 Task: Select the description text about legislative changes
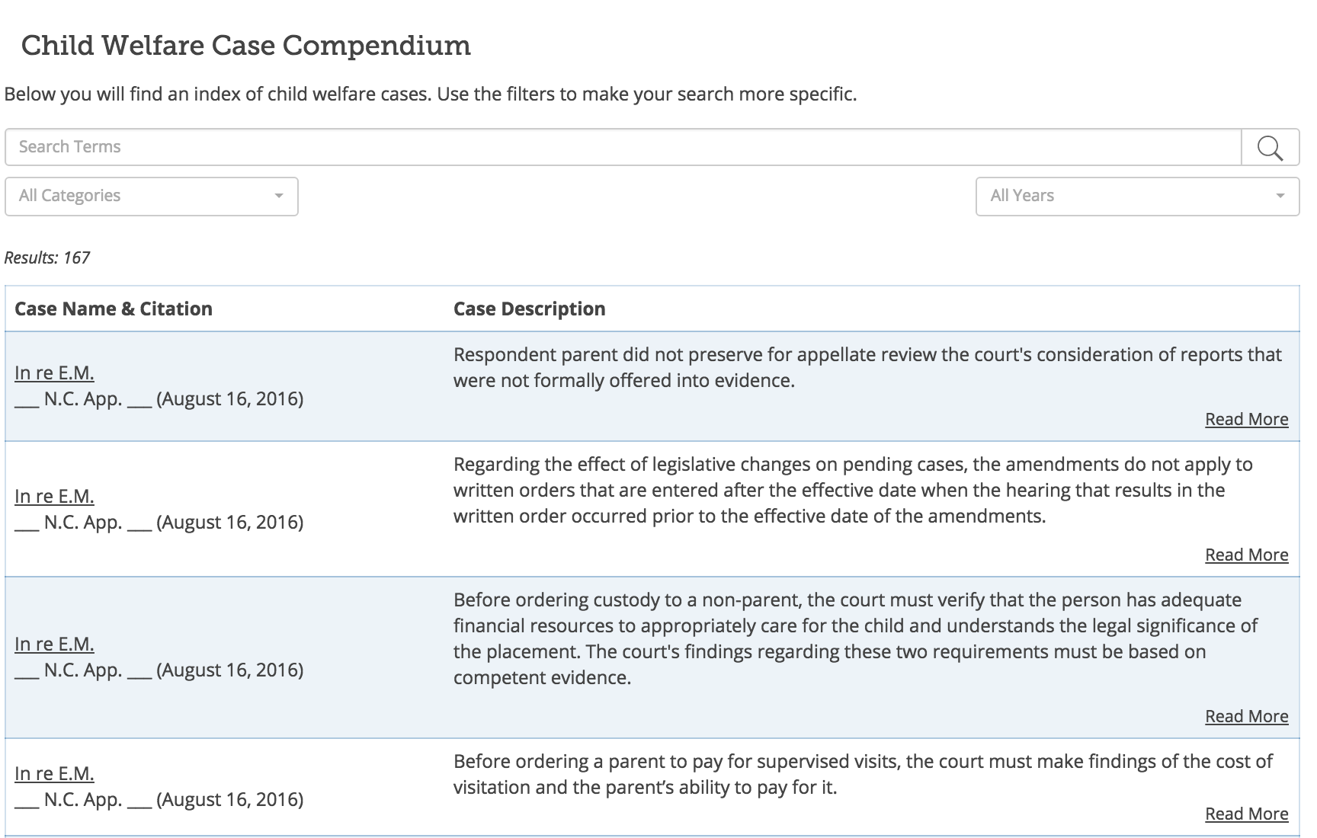(838, 491)
